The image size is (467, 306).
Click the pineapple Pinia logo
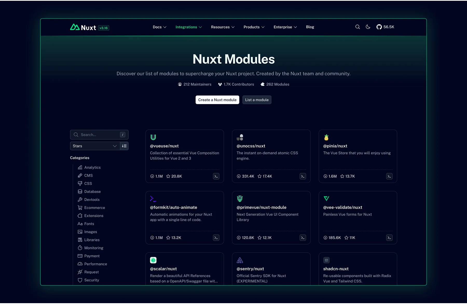[326, 137]
